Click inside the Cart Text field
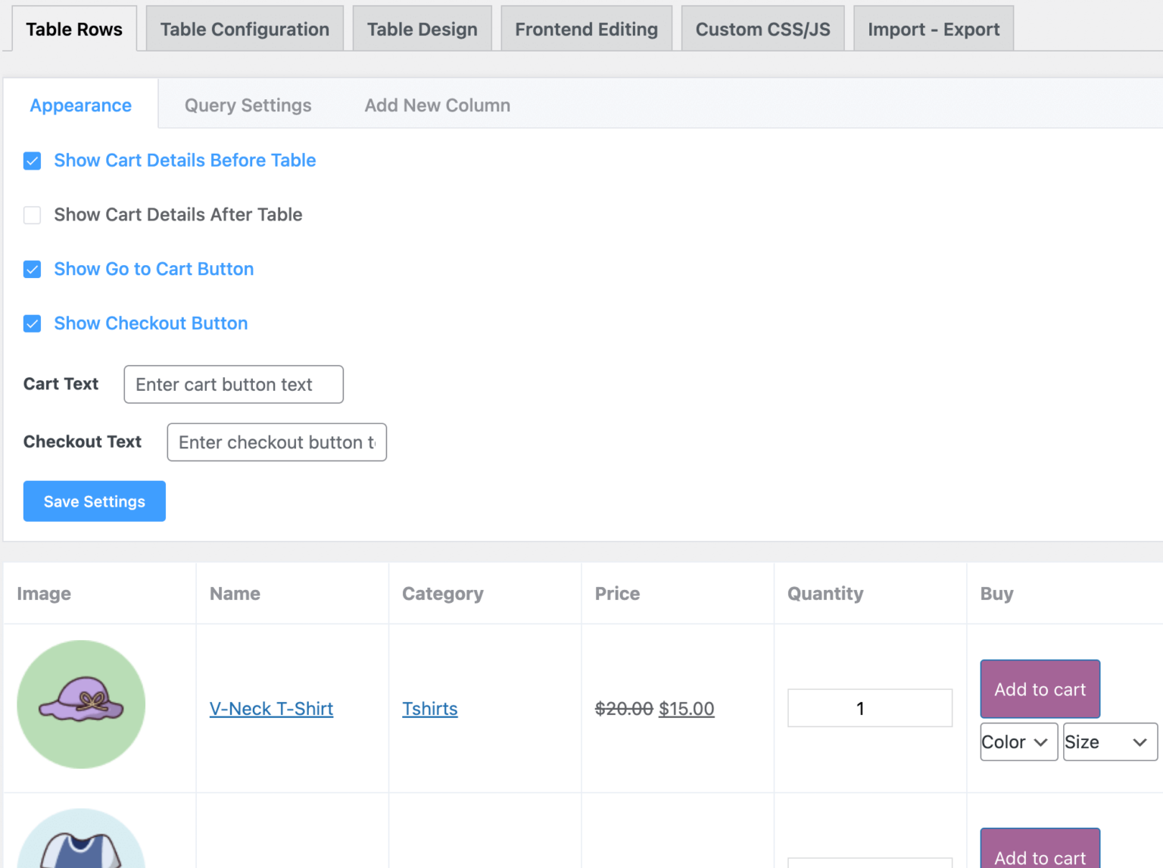This screenshot has width=1163, height=868. click(232, 384)
